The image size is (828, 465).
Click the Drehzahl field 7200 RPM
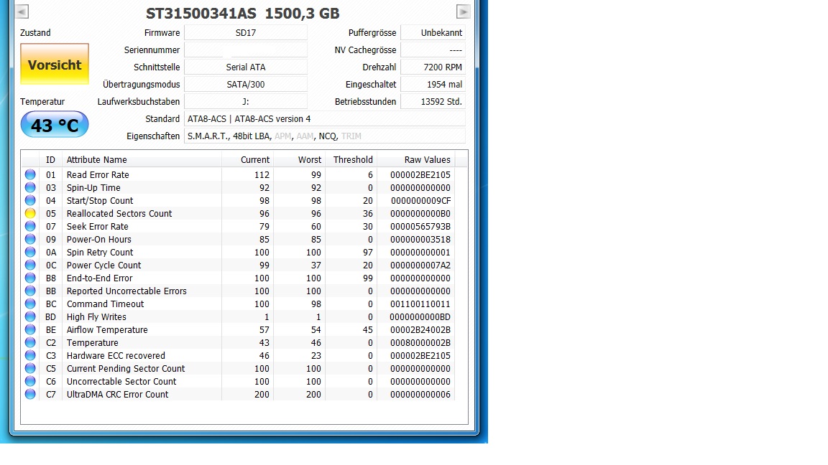(x=433, y=67)
